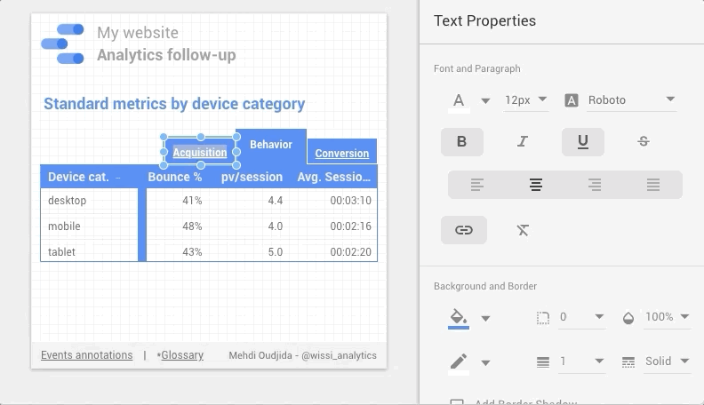Open the Solid border style dropdown

667,361
